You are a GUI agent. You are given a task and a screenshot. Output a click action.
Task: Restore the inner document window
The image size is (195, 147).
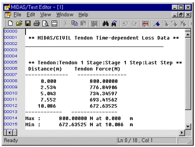(x=181, y=15)
